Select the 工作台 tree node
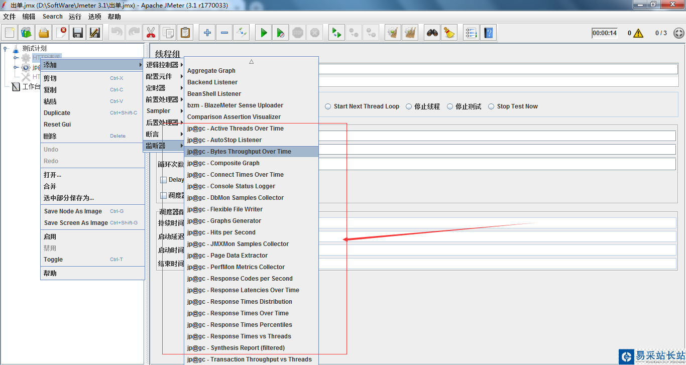 click(x=31, y=87)
